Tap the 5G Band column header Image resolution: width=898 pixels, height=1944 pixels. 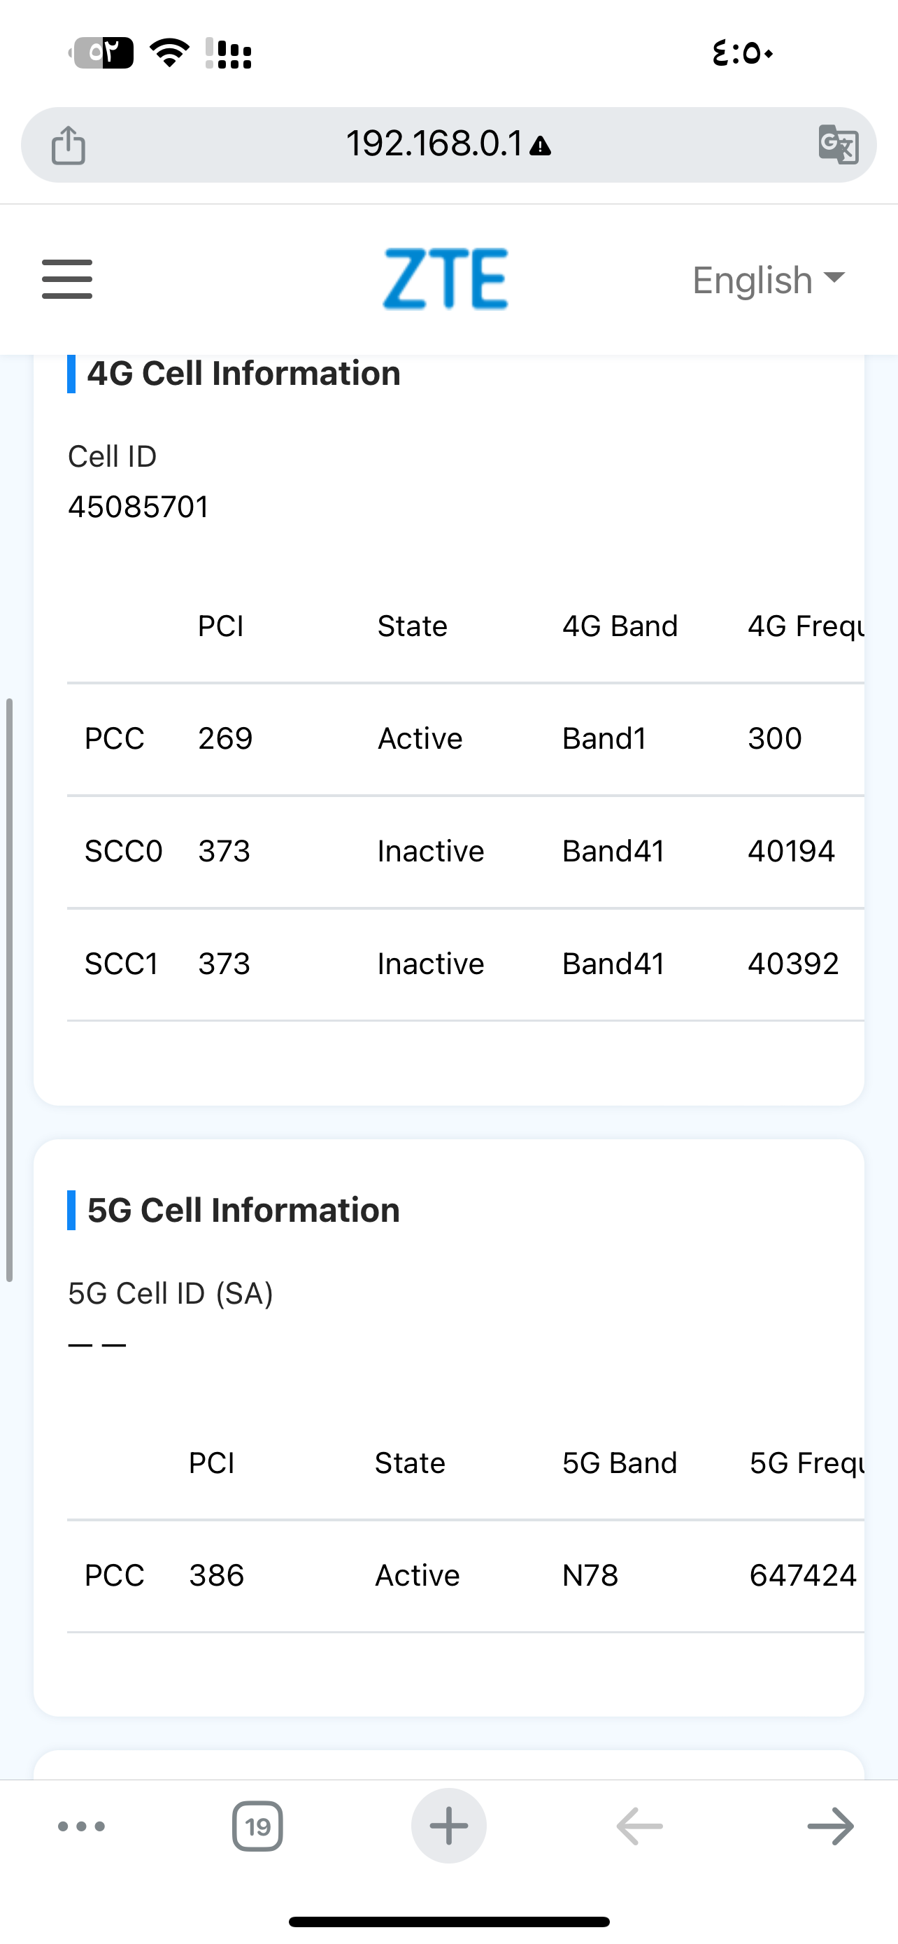click(x=620, y=1463)
